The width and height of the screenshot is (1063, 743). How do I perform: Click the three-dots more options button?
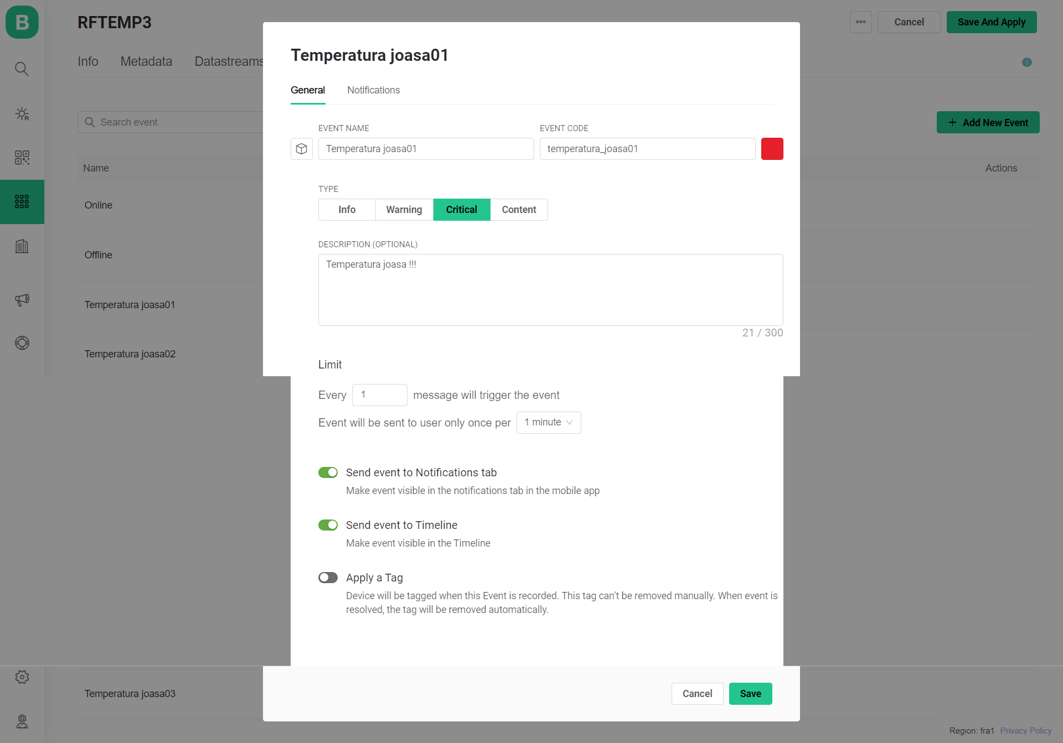(x=861, y=22)
